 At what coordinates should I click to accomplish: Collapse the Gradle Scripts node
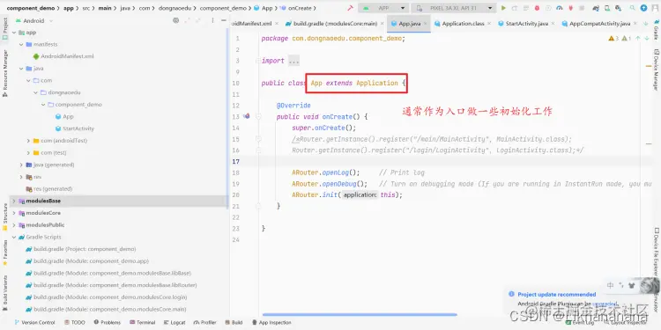[x=14, y=237]
